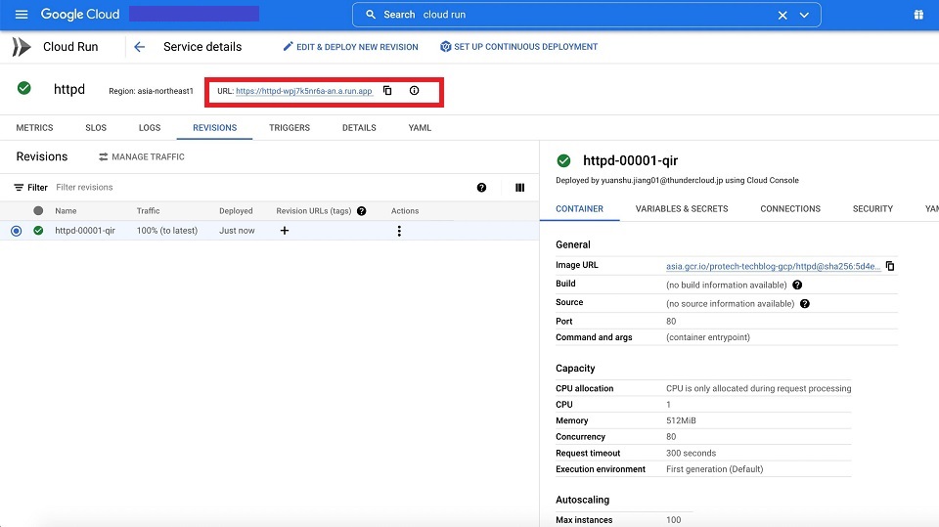Click the info icon beside service URL
Screen dimensions: 939x527
(414, 91)
